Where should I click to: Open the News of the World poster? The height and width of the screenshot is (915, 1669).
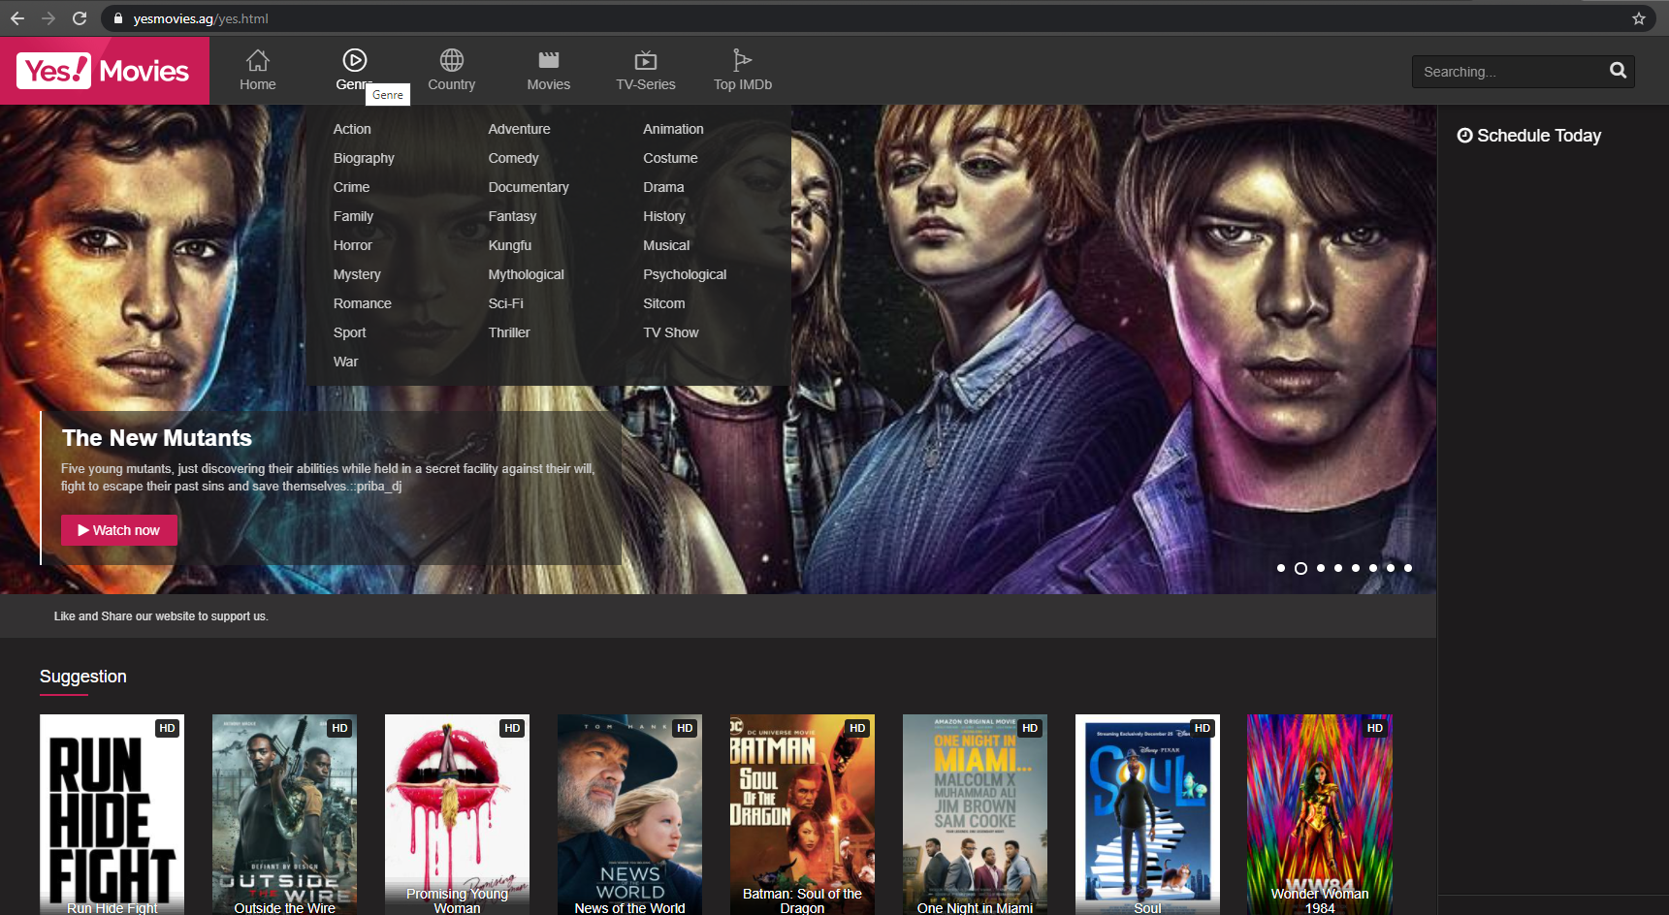(629, 814)
